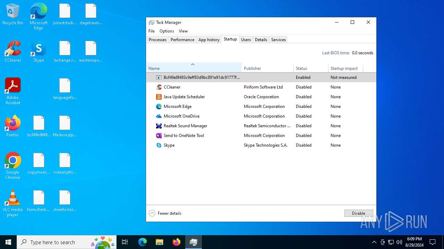Open the notification center icon
444x249 pixels.
tap(433, 242)
